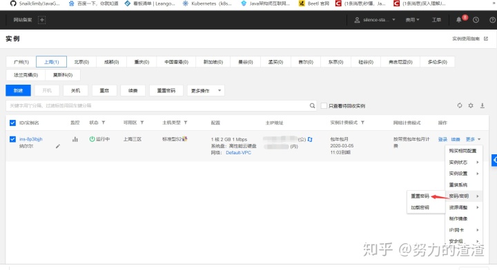The image size is (497, 270).
Task: Open the 百度一下 bookmark
Action: 93,3
